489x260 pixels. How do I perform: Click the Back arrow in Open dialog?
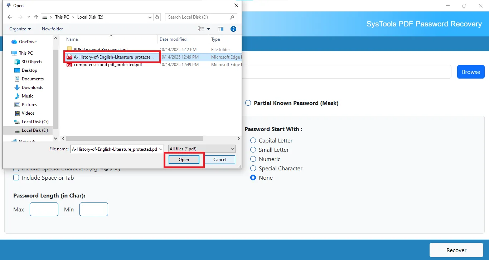pyautogui.click(x=10, y=17)
